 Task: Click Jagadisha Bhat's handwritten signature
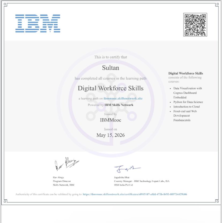127,169
